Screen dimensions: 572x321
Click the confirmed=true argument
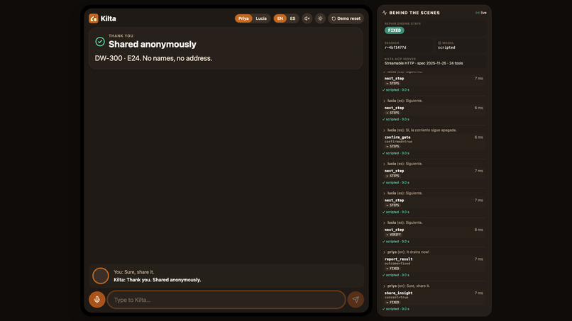(x=398, y=142)
